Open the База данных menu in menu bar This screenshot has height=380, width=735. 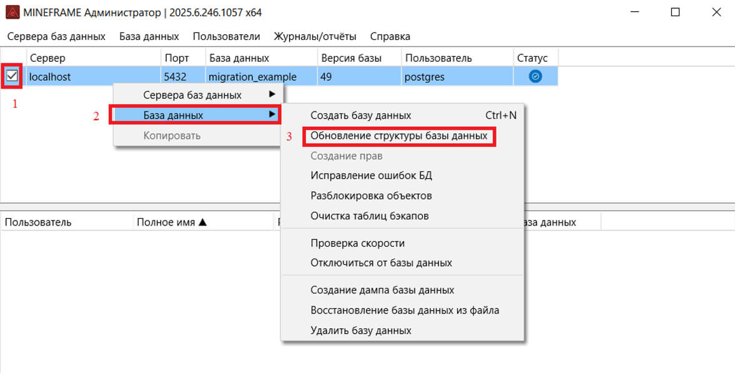pos(149,37)
